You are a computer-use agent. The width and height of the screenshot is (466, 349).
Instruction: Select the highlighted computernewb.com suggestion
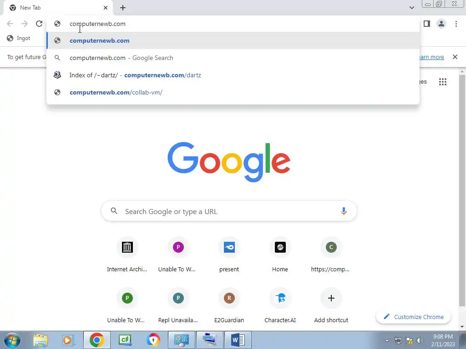point(233,40)
